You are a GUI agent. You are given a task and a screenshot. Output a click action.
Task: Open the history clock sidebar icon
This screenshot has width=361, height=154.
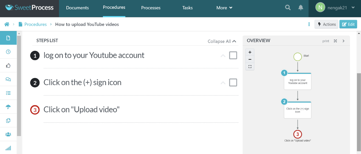(x=8, y=52)
